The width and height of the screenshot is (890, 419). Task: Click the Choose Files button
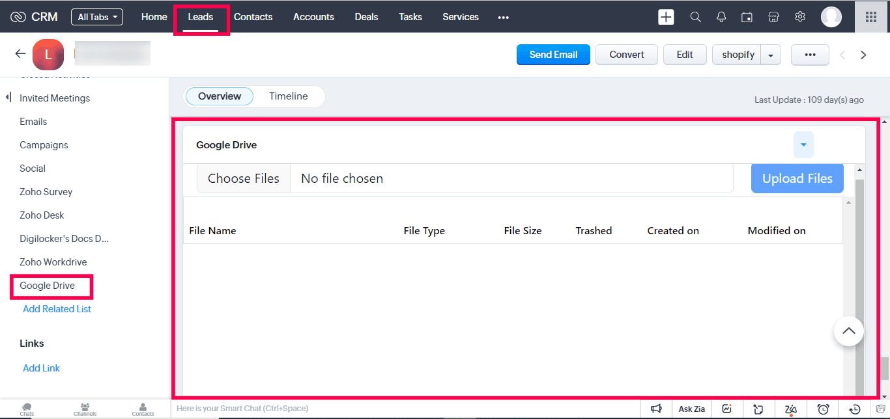coord(244,178)
